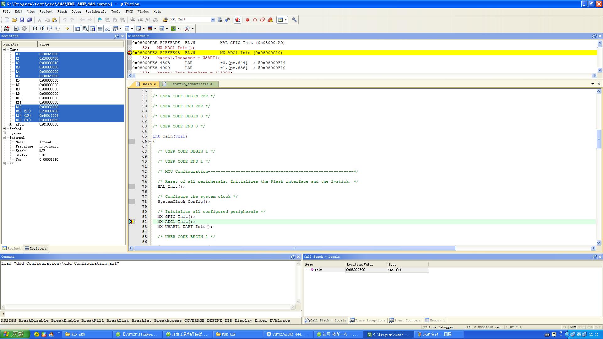Image resolution: width=603 pixels, height=339 pixels.
Task: Open the SVCS menu
Action: click(129, 12)
